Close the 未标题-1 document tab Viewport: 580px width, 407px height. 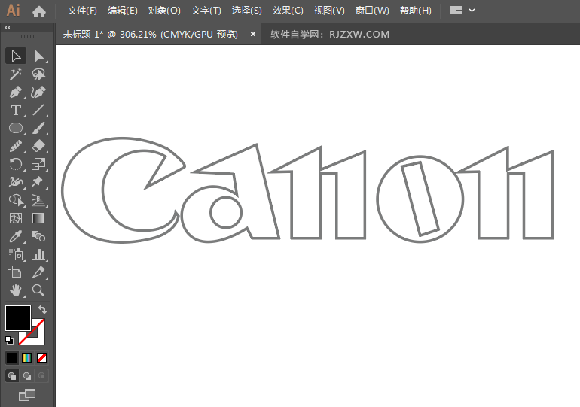tap(252, 34)
